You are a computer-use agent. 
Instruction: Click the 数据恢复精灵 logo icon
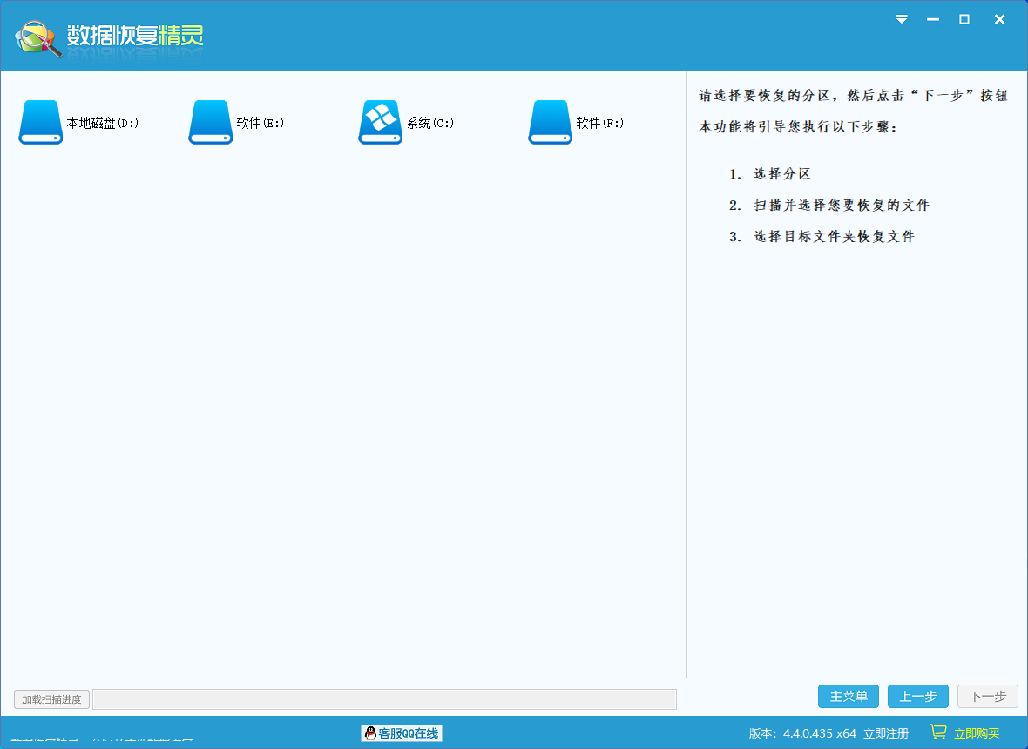[x=37, y=37]
